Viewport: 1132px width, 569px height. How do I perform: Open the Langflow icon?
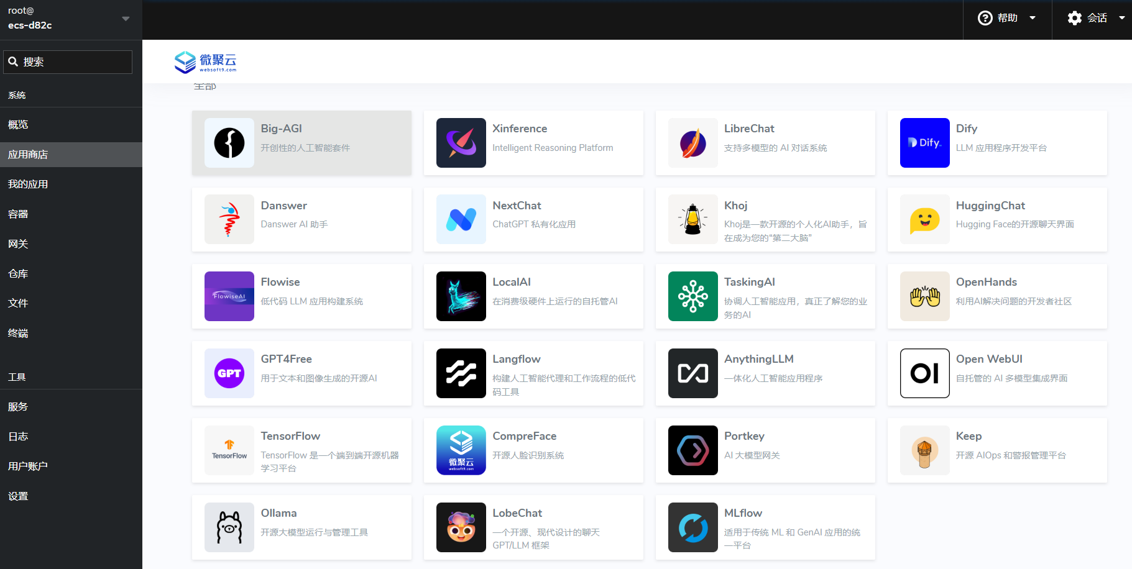[x=461, y=373]
